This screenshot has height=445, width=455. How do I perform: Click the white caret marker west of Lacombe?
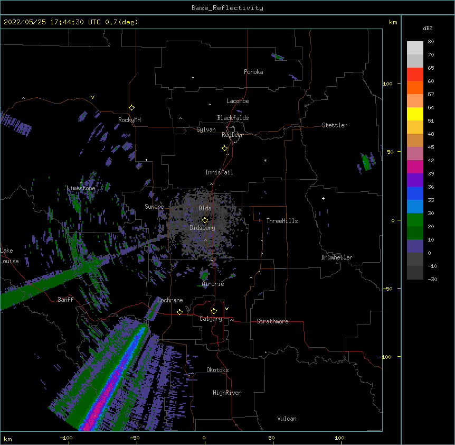point(210,104)
